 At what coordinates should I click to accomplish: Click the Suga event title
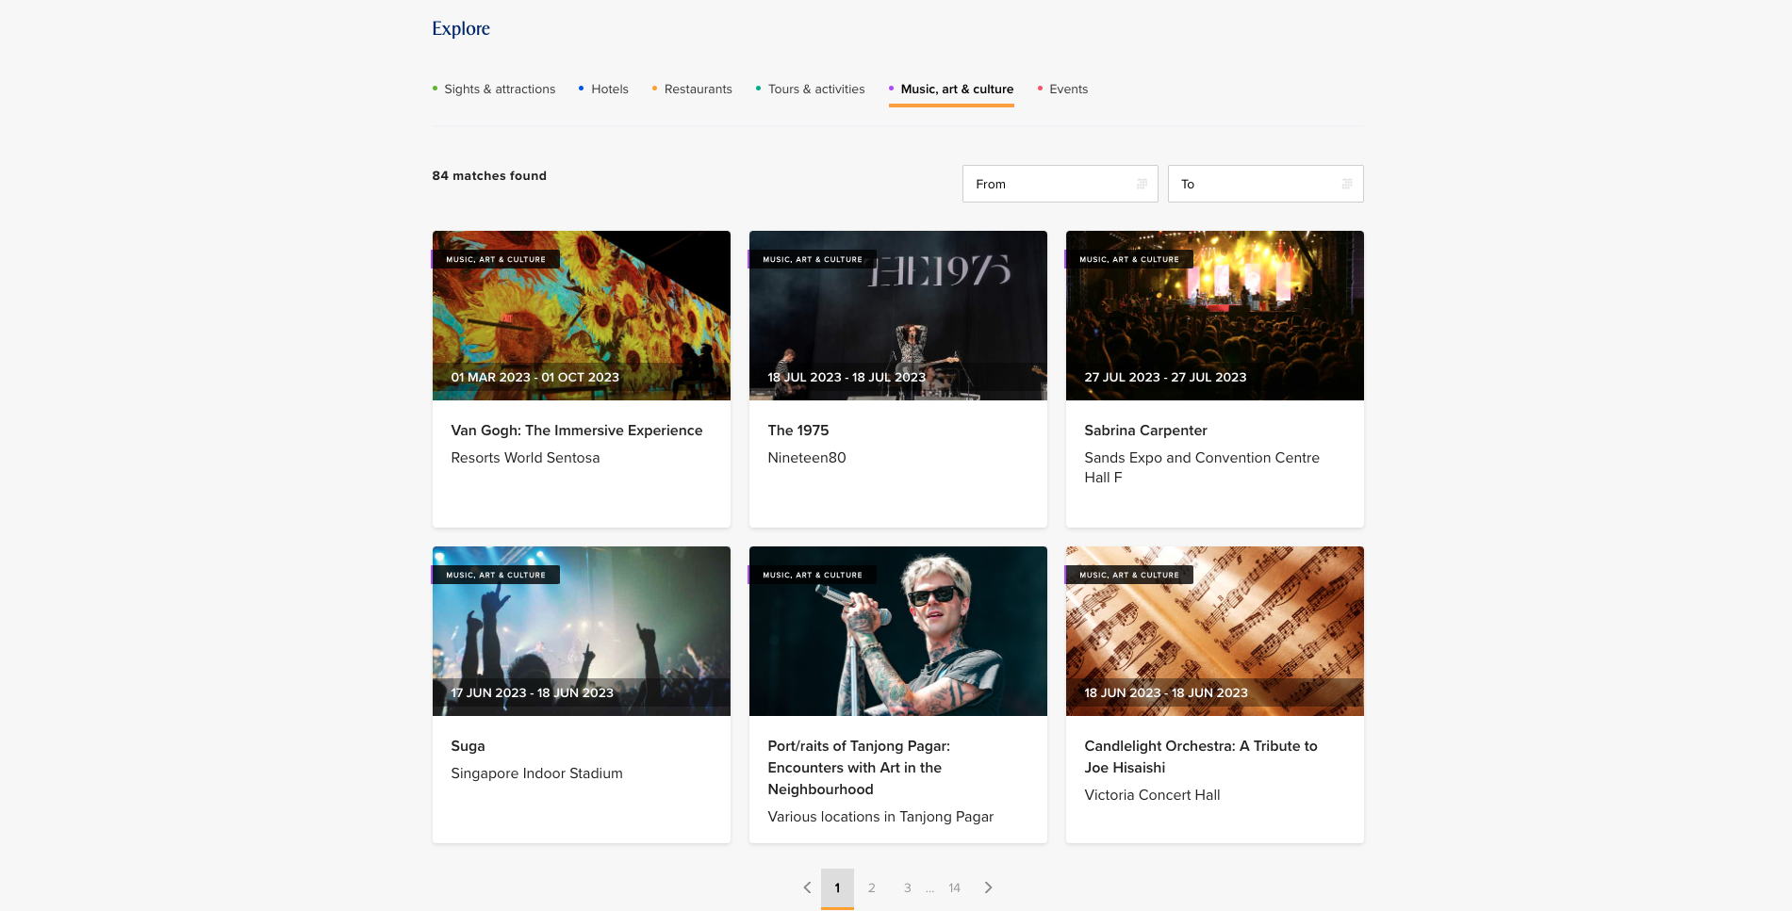(468, 746)
